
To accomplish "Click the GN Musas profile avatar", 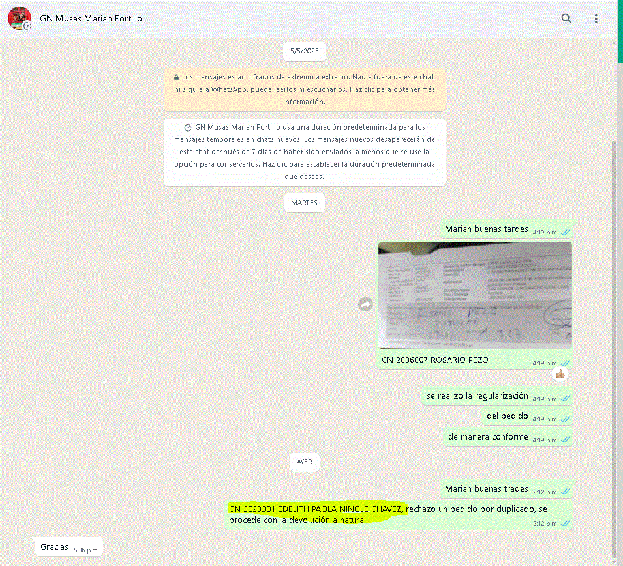I will click(20, 18).
